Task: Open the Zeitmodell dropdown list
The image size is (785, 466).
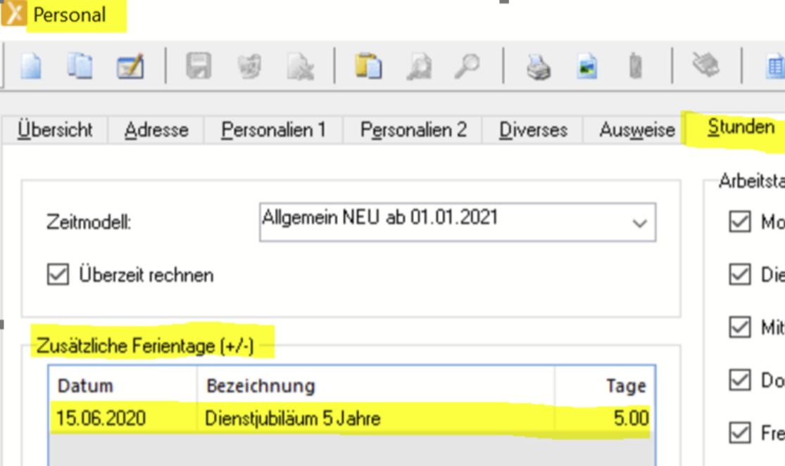Action: [x=639, y=224]
